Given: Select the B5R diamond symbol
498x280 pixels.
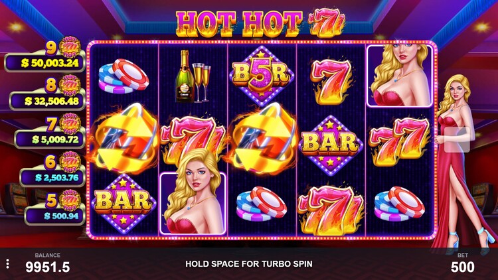Looking at the screenshot, I should tap(262, 76).
